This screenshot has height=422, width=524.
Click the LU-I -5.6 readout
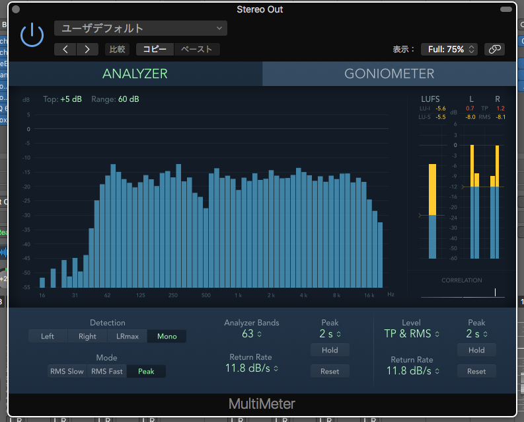441,108
